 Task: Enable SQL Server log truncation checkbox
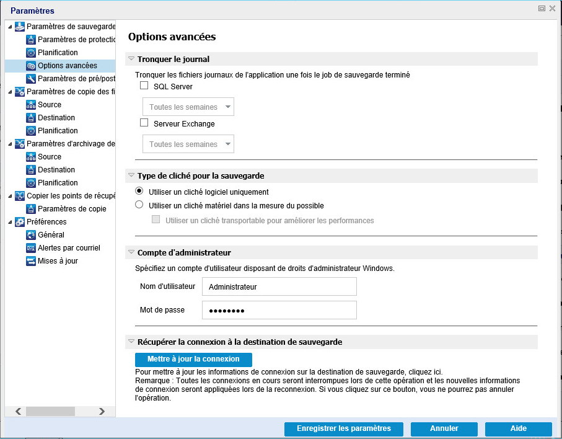tap(144, 86)
